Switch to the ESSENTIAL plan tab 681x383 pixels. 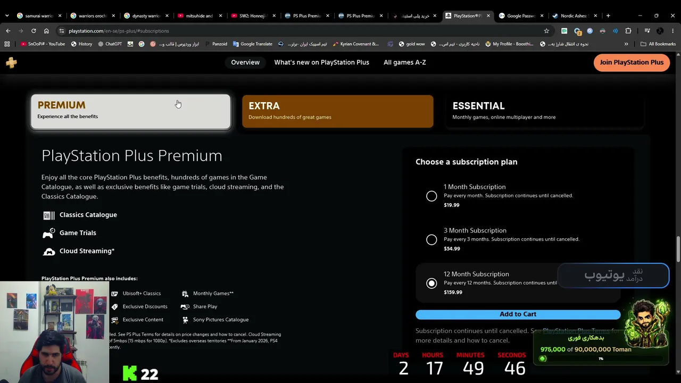click(x=545, y=112)
